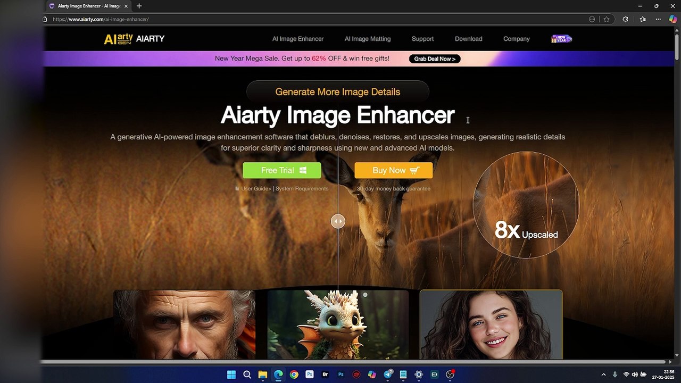Open the AI Image Enhancer menu
Viewport: 681px width, 383px height.
tap(298, 39)
